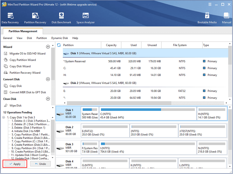Click the Disk 3 drive icon in disk map
Image resolution: width=233 pixels, height=174 pixels.
click(x=60, y=148)
